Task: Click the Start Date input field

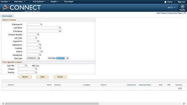Action: (32, 58)
